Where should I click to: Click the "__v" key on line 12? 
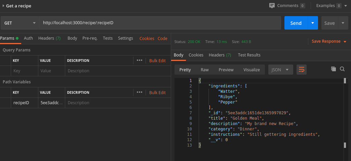(x=214, y=140)
